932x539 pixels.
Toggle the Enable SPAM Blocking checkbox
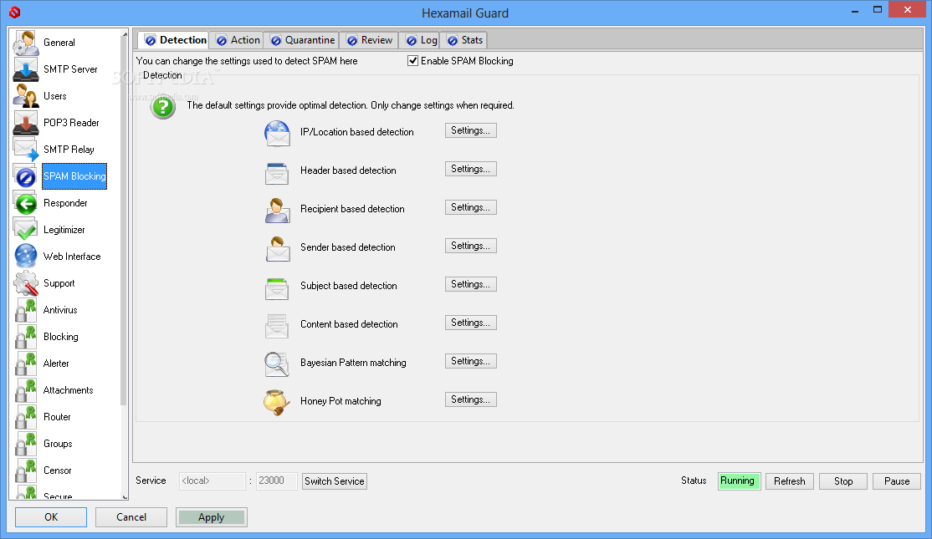[412, 60]
